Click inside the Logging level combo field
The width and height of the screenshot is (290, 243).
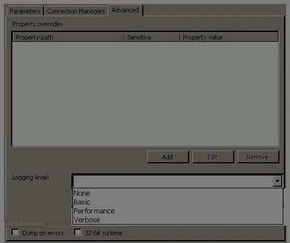(173, 181)
